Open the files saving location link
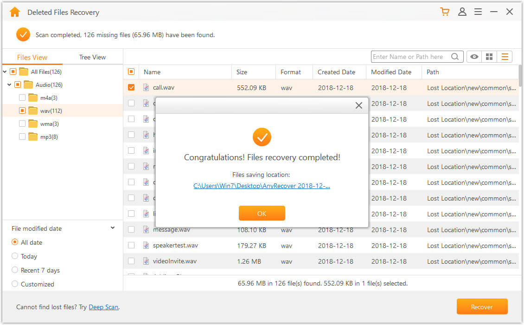 tap(262, 186)
